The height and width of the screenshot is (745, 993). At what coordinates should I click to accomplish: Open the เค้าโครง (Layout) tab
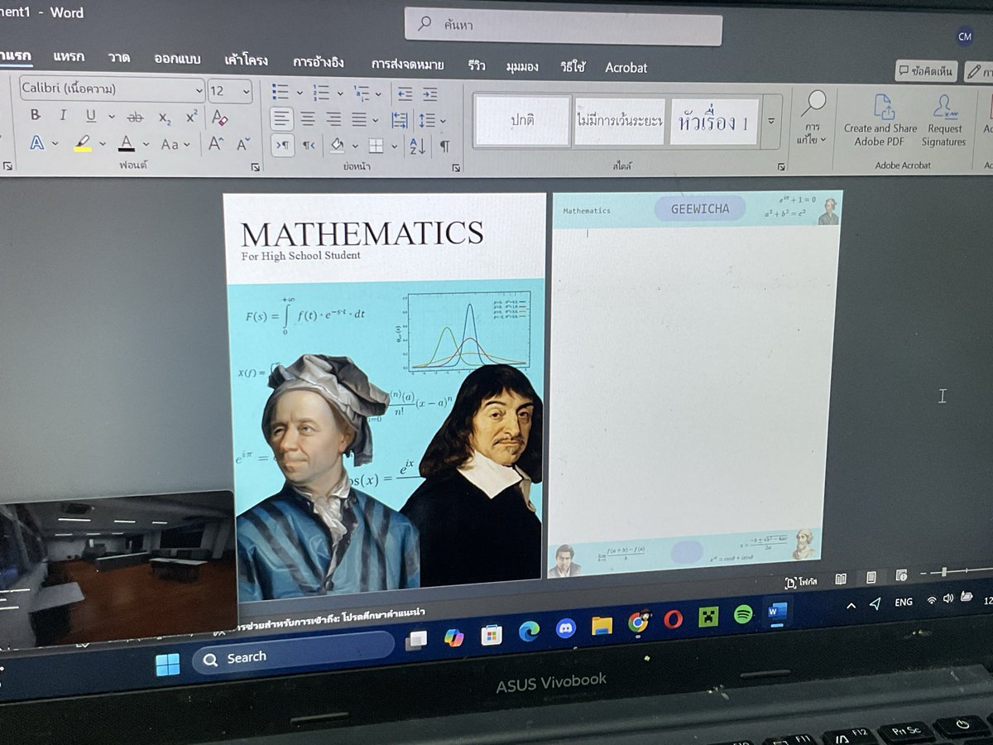click(246, 60)
